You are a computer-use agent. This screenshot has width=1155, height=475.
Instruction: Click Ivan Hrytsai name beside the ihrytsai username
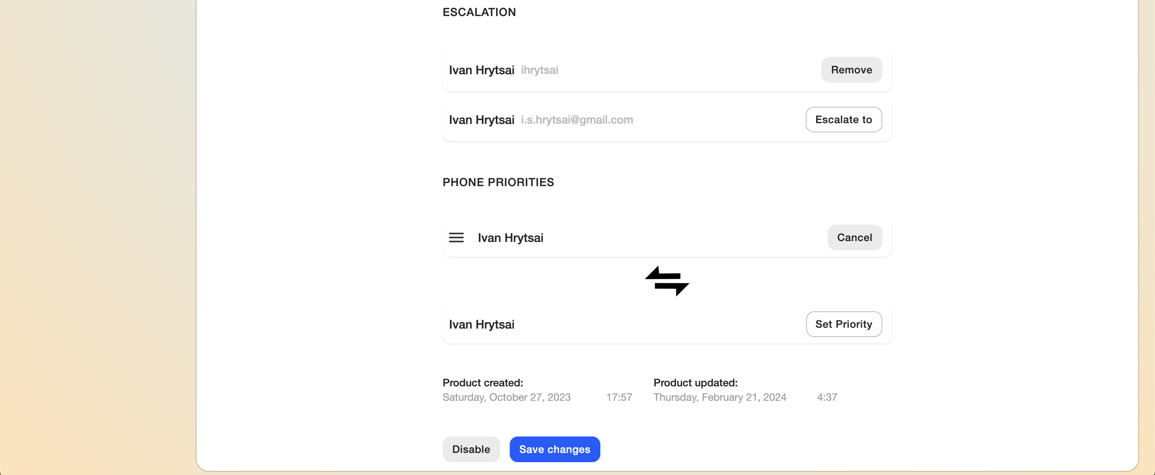(481, 70)
